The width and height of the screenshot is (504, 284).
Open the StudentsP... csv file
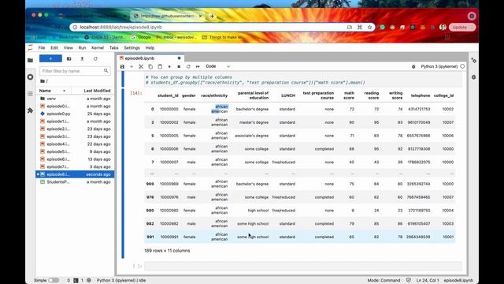click(x=76, y=182)
